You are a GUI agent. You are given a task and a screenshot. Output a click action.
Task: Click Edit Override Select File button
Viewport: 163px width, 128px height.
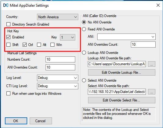122,100
